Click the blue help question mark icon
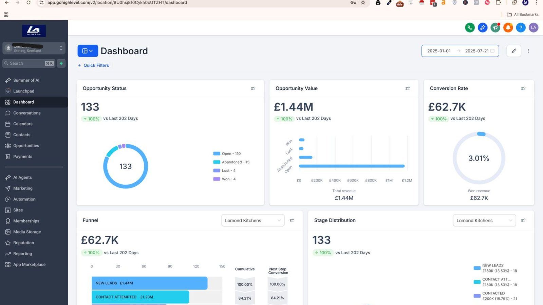Screen dimensions: 543x305 [x=521, y=28]
